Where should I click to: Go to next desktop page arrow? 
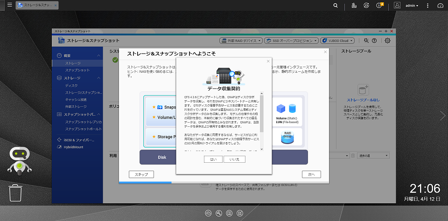tap(442, 115)
